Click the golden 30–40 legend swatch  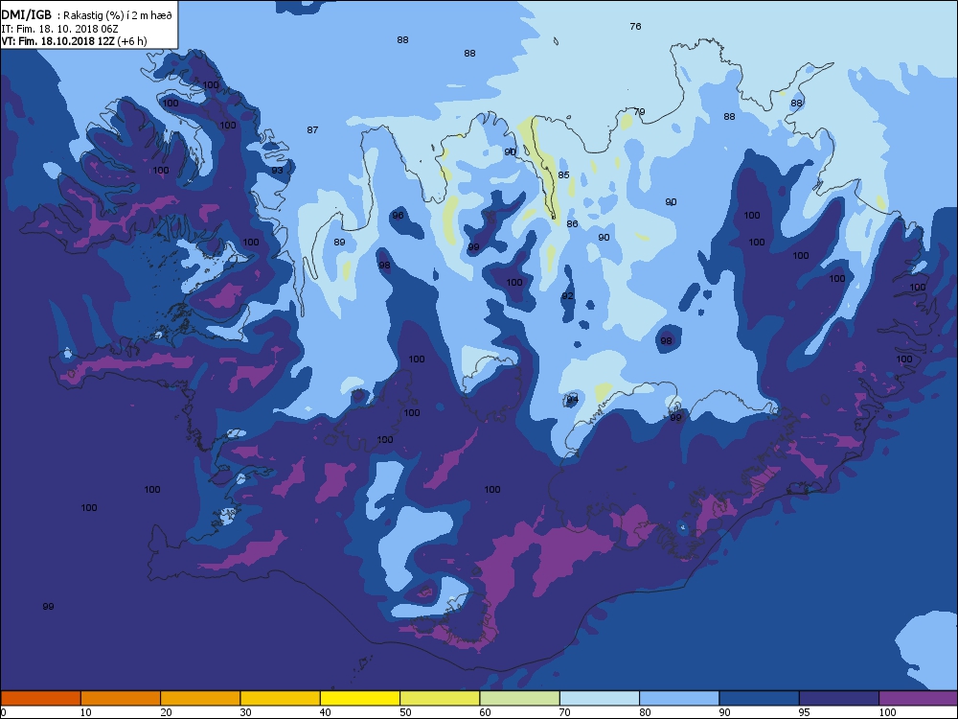pos(281,698)
